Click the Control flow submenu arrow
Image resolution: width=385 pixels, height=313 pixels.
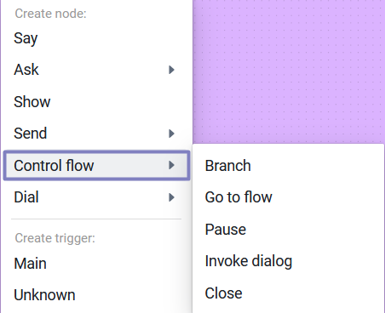click(171, 165)
